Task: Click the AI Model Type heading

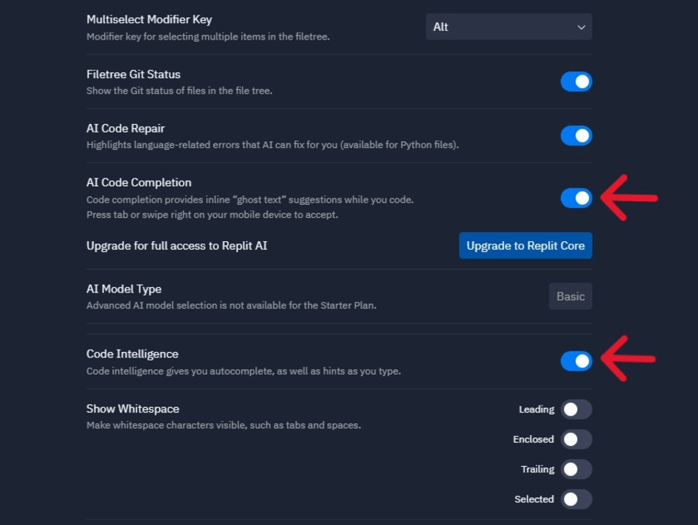Action: pos(124,288)
